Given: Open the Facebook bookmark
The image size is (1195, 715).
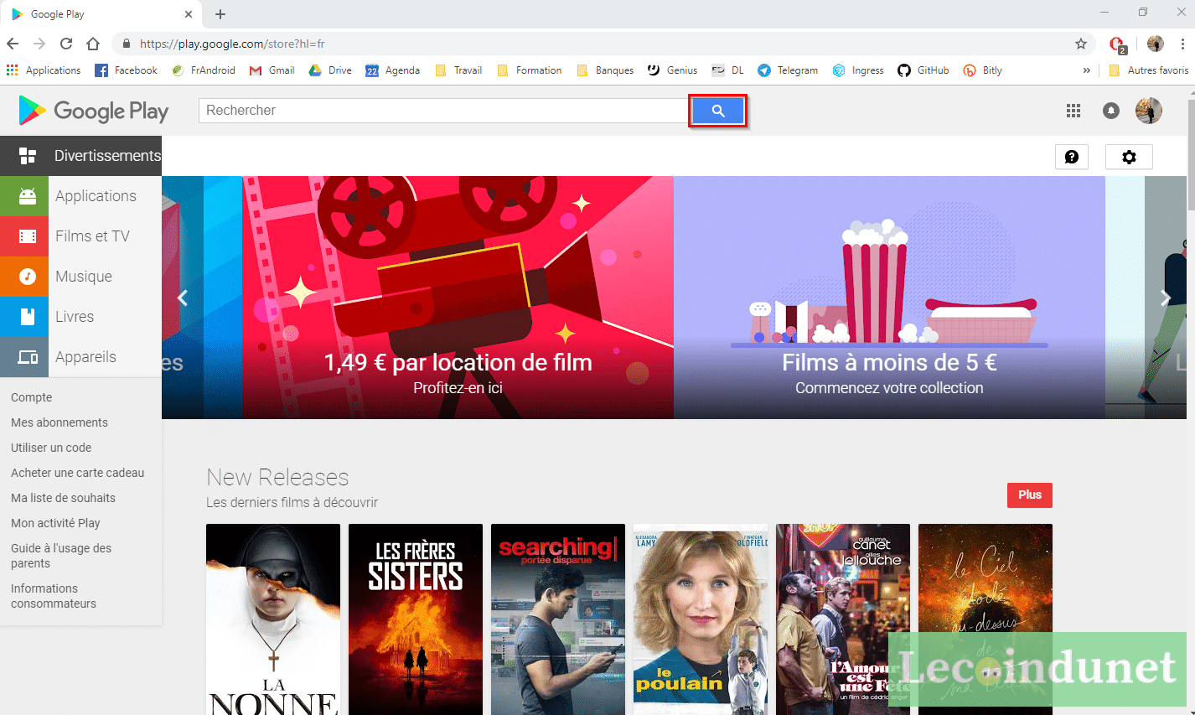Looking at the screenshot, I should [x=126, y=70].
